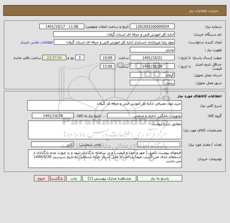Click the 'پاسخ به نیاز' respond button
Viewport: 230px width, 223px height.
coord(160,178)
